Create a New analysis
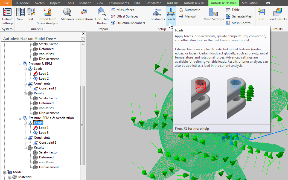Image resolution: width=288 pixels, height=180 pixels. pyautogui.click(x=20, y=14)
